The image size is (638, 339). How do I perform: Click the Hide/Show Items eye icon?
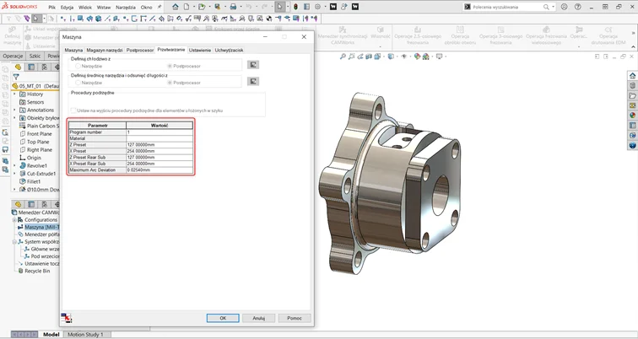[403, 56]
